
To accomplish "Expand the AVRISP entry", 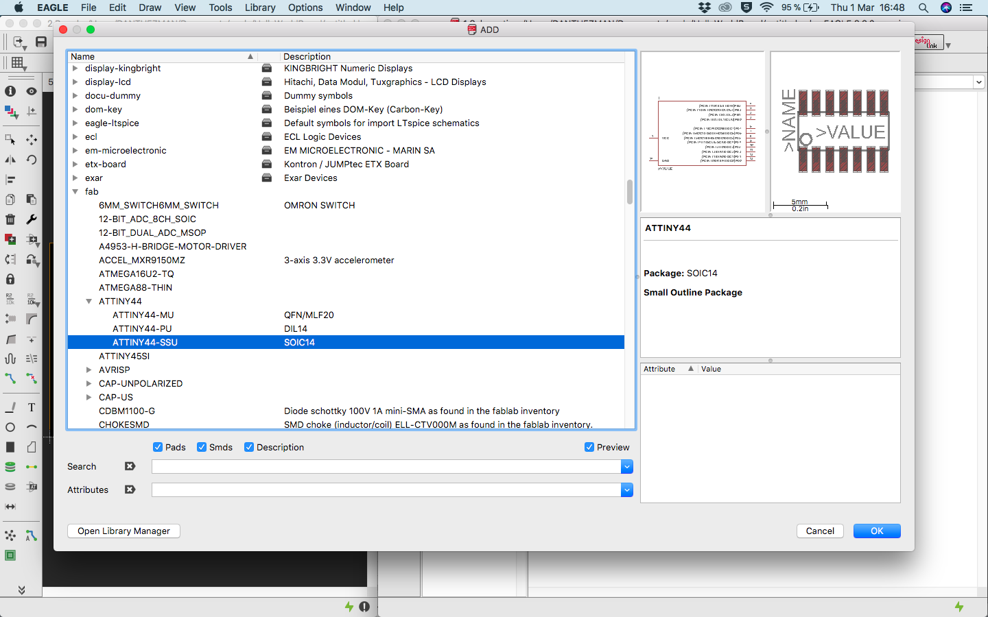I will [89, 370].
